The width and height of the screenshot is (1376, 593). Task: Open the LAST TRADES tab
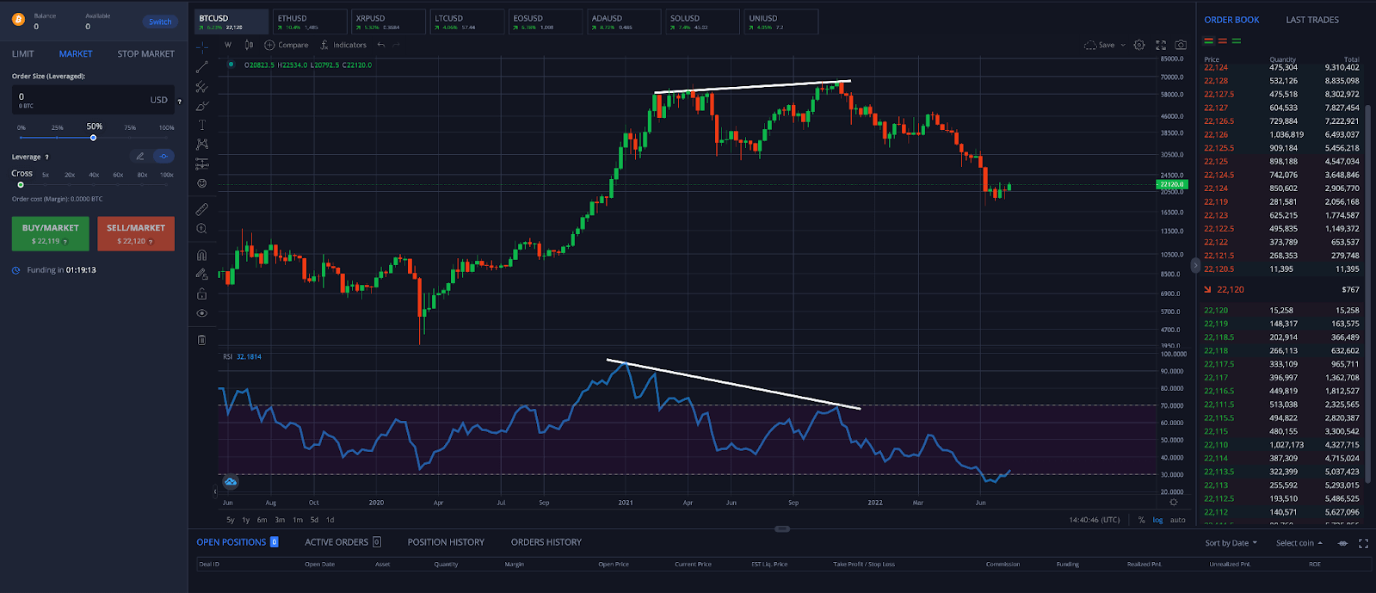click(x=1311, y=20)
